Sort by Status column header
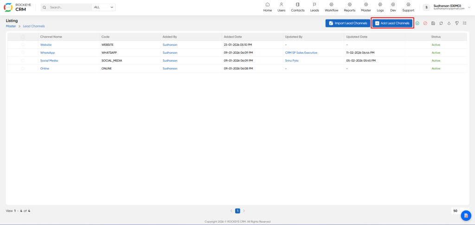475x225 pixels. coord(436,37)
